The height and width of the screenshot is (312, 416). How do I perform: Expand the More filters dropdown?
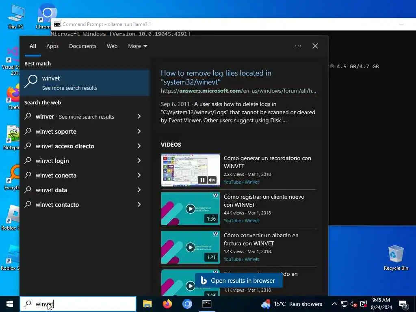click(137, 46)
